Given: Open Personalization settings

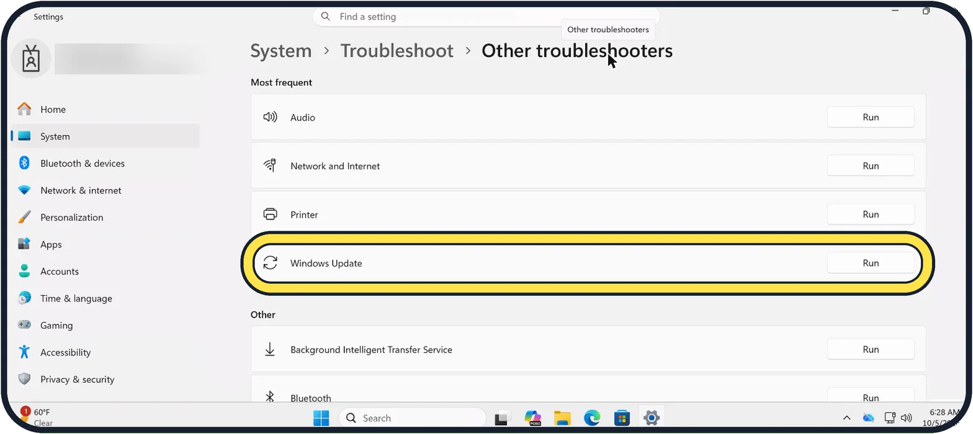Looking at the screenshot, I should 105,217.
